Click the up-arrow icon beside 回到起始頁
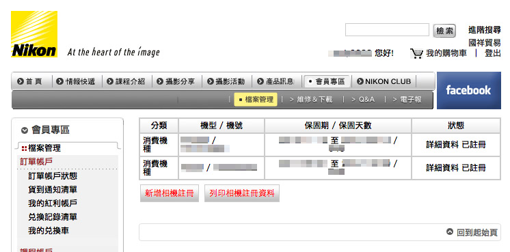510x252 pixels. click(450, 232)
